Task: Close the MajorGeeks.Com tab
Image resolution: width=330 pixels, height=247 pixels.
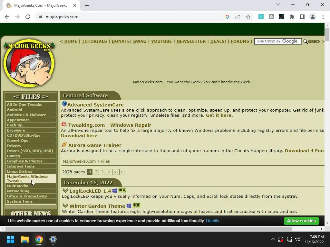Action: (x=75, y=5)
